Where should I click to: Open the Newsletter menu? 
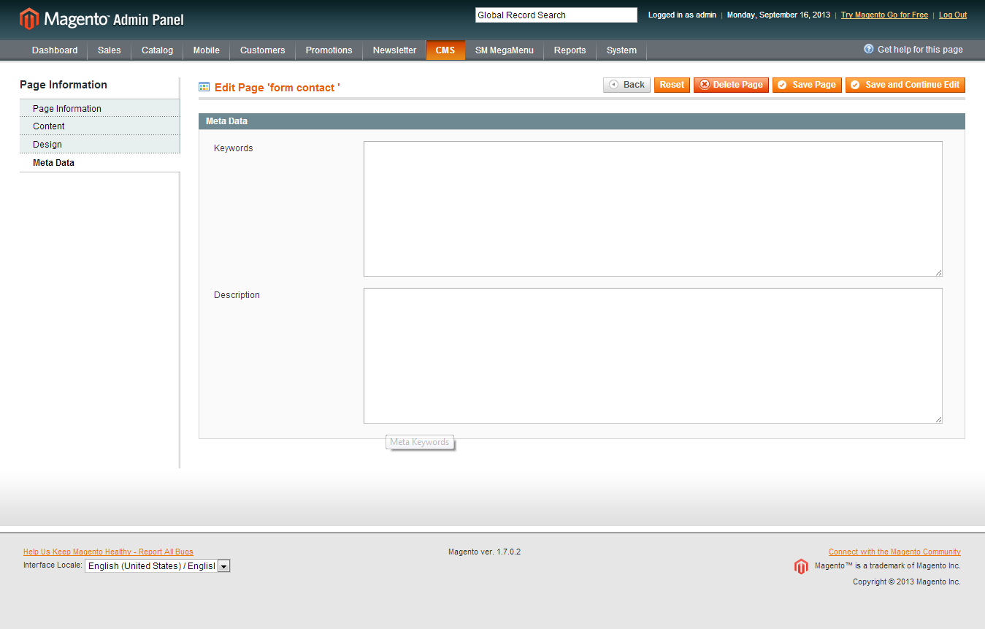pyautogui.click(x=394, y=50)
